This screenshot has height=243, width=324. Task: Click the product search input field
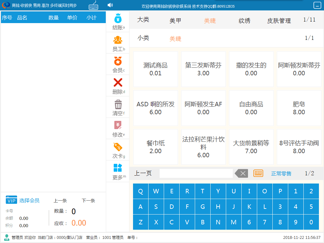coord(196,173)
